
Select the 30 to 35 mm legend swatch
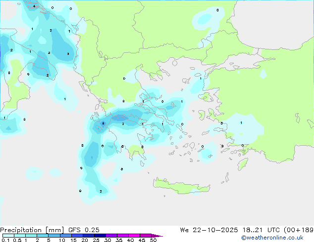(x=111, y=236)
